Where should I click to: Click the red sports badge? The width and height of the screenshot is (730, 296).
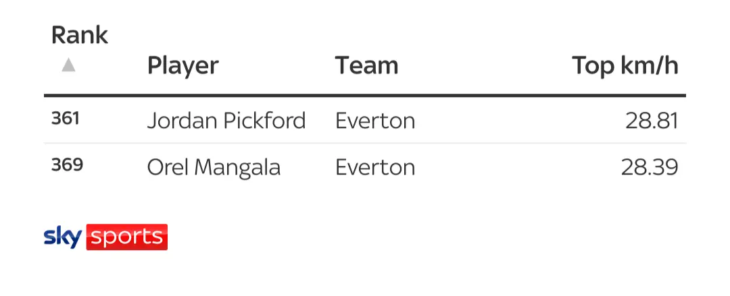(x=126, y=237)
